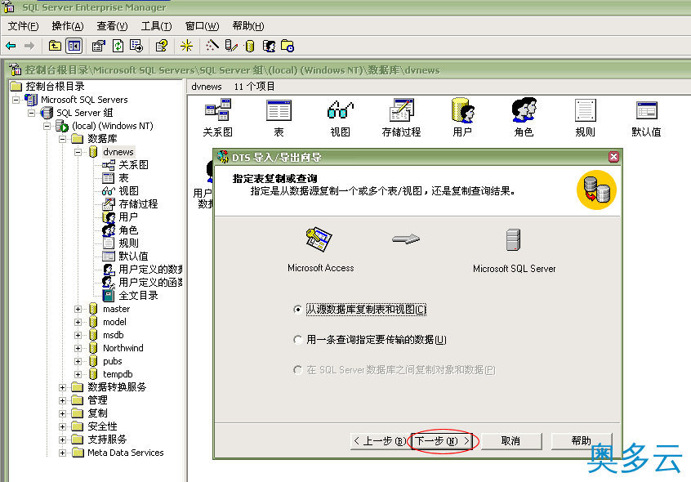Click the New job folder clock icon

pos(288,46)
